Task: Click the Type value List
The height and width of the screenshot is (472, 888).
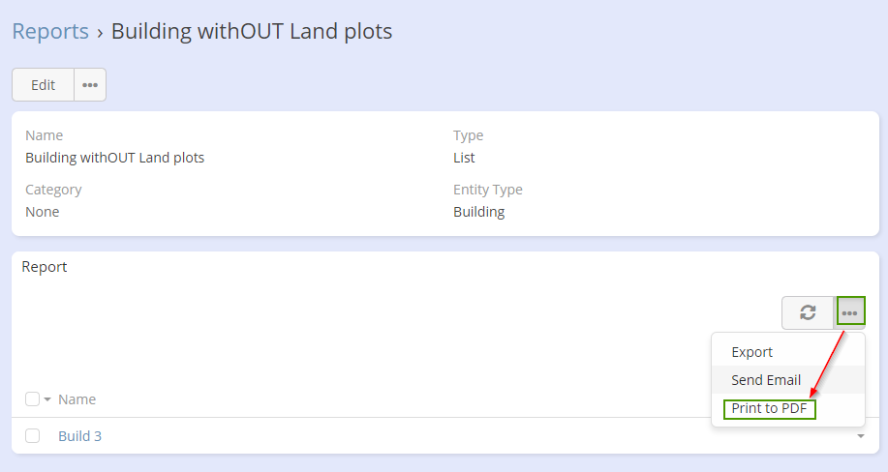Action: [x=464, y=158]
